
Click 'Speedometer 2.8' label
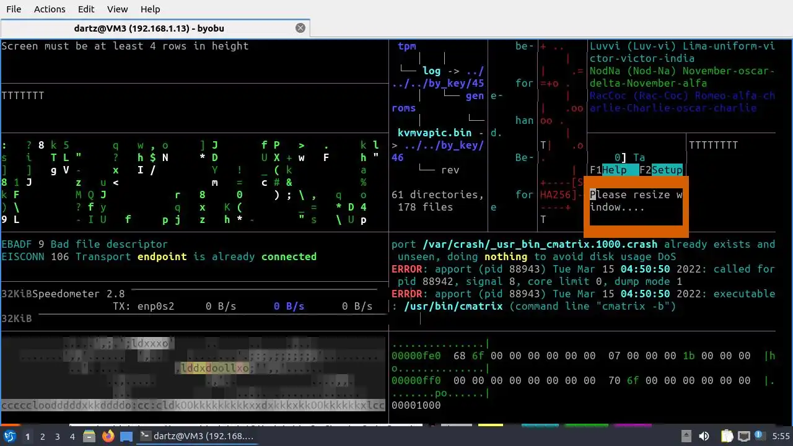click(79, 294)
